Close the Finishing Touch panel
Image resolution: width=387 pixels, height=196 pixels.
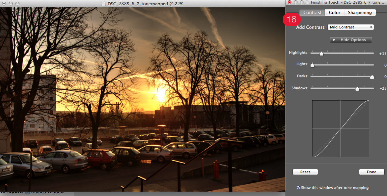pos(290,2)
